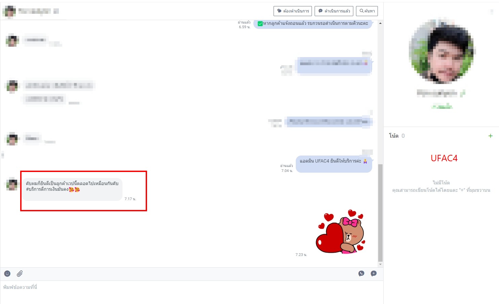Open the large customer profile picture
The width and height of the screenshot is (499, 304).
[x=442, y=52]
